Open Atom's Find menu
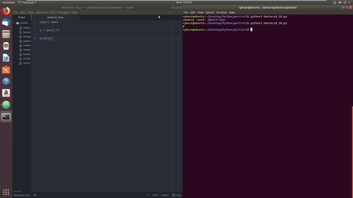 (x=52, y=13)
